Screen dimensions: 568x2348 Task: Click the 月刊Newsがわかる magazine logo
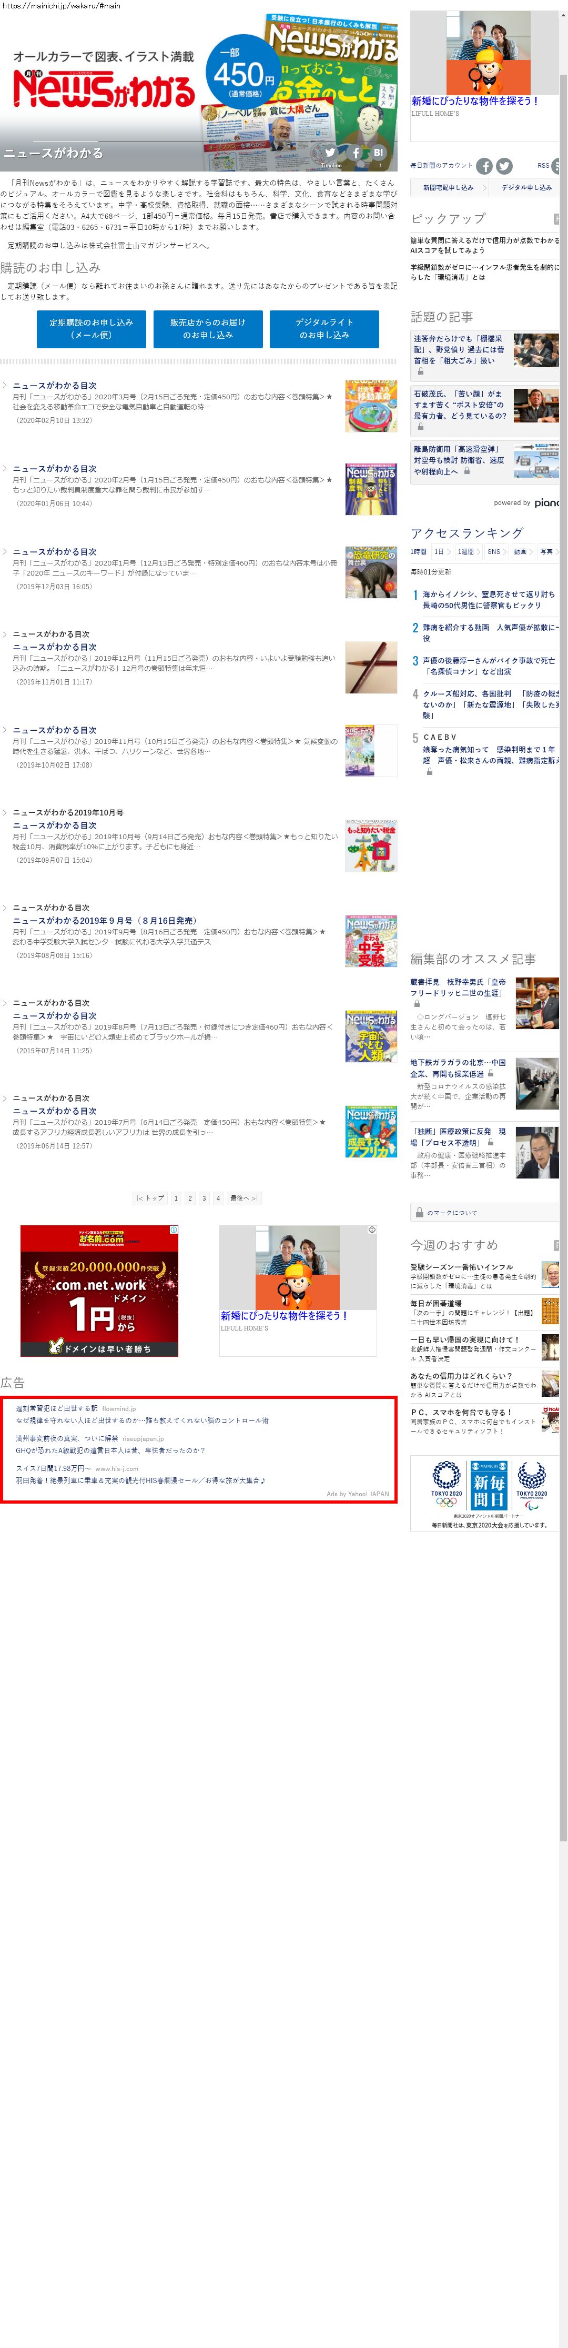(104, 88)
